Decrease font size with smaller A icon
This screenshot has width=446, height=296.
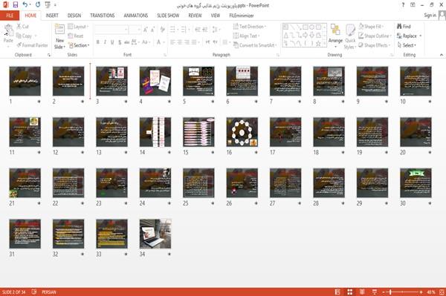(x=153, y=30)
